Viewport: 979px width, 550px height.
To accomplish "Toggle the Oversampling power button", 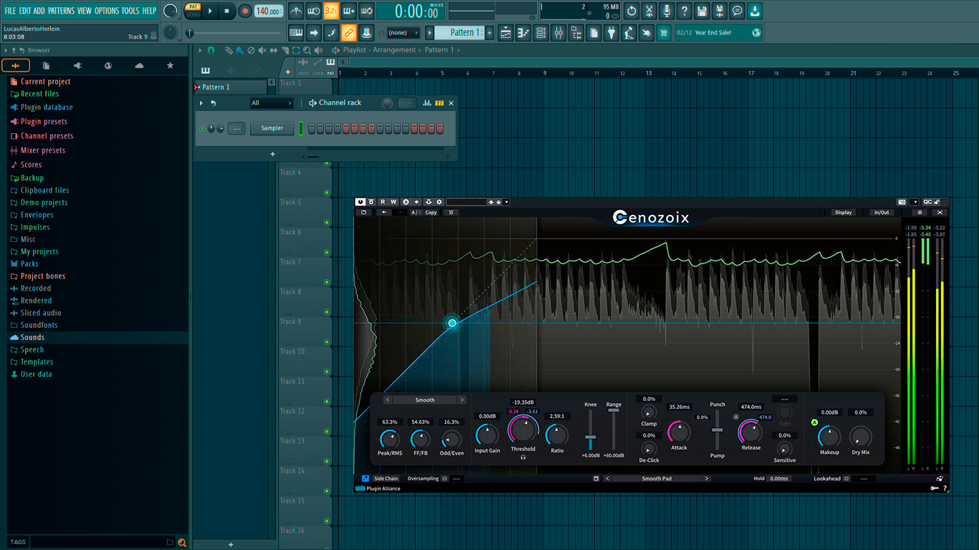I will coord(444,478).
